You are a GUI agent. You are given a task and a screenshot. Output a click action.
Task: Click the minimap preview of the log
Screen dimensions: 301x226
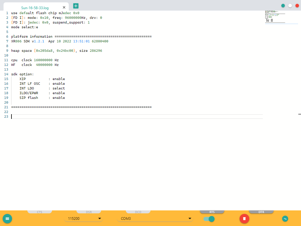[275, 17]
